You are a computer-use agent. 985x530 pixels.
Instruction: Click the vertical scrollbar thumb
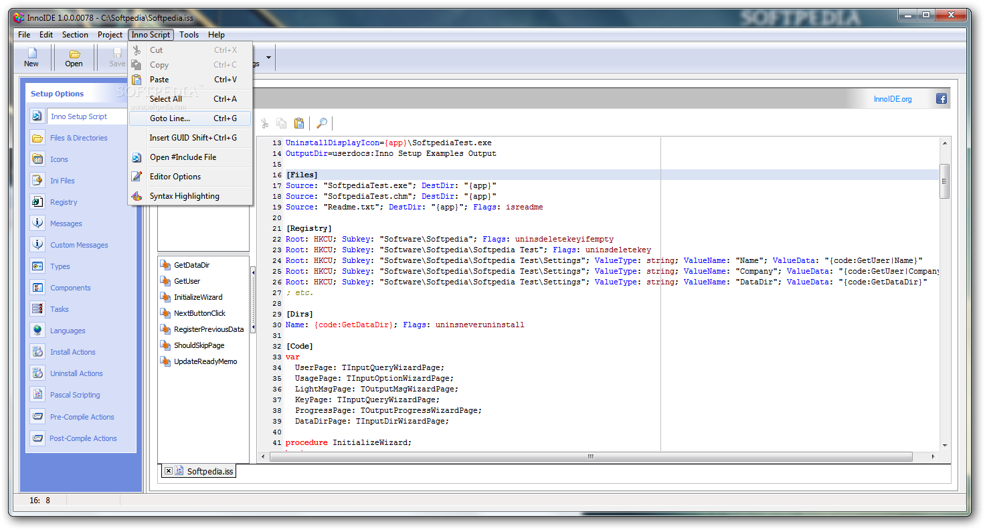coord(945,181)
